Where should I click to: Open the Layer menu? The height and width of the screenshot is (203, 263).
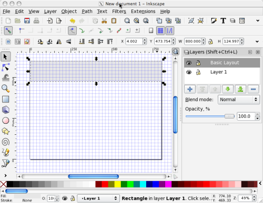(x=50, y=12)
